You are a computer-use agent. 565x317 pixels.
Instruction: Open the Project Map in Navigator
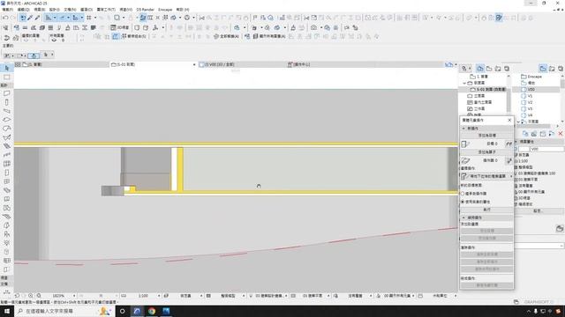[480, 69]
